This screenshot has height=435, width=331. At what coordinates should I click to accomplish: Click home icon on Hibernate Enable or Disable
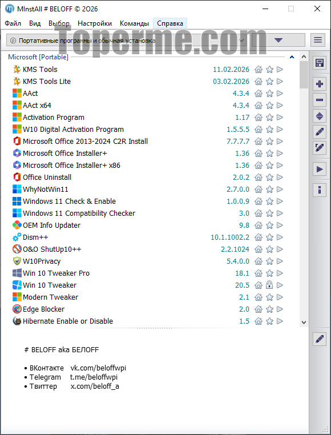point(259,321)
